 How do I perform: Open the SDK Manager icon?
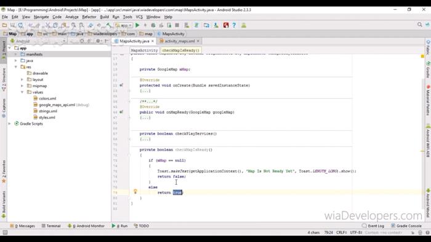(216, 25)
